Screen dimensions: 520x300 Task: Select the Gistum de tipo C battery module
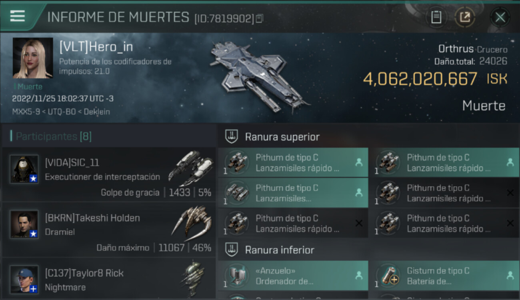[444, 276]
